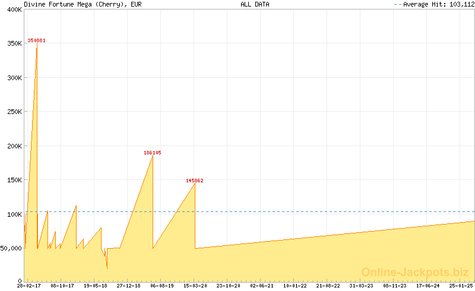Select the 08-10-17 date on x-axis
This screenshot has height=291, width=475.
click(x=62, y=286)
